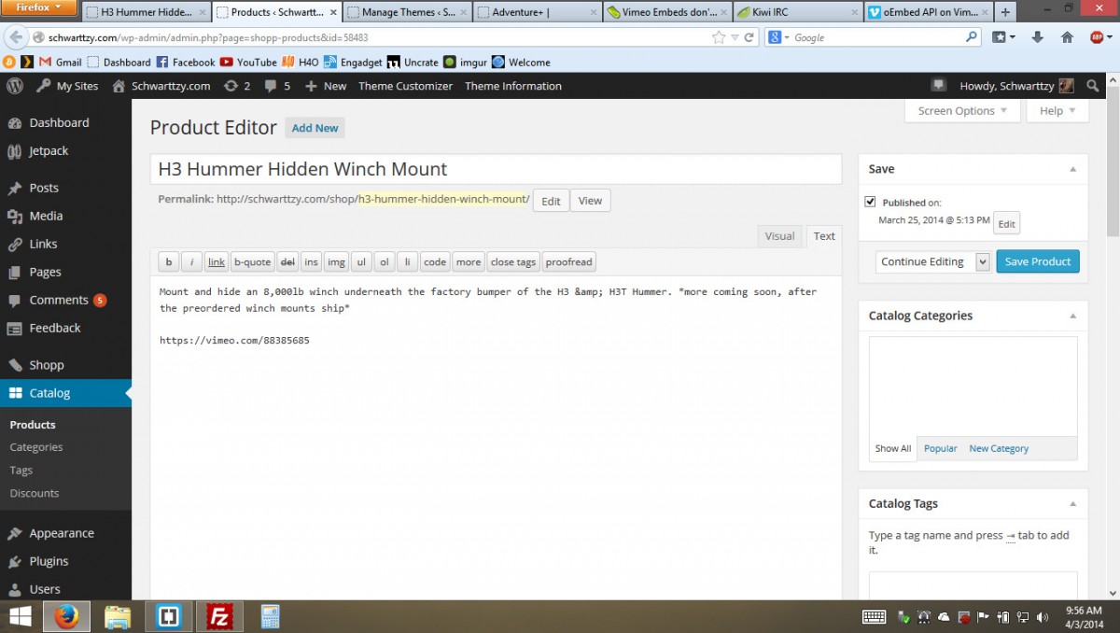This screenshot has width=1120, height=633.
Task: Click the admin bar search magnifier
Action: (1093, 86)
